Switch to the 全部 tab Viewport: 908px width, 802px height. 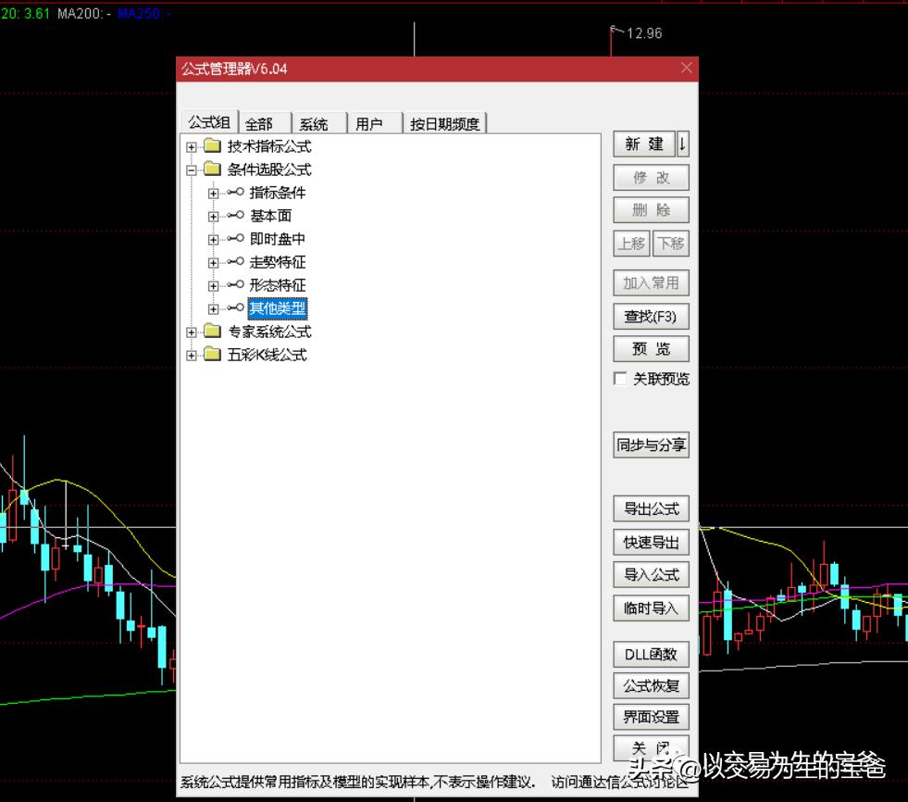tap(265, 124)
